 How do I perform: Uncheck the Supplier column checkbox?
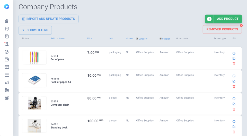pos(161,39)
